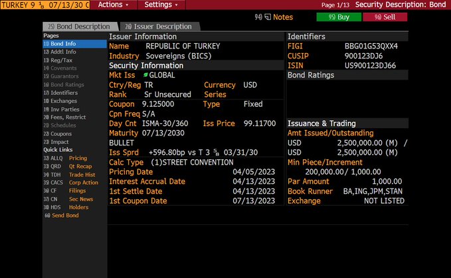
Task: Select the Bond Info page
Action: (x=74, y=44)
